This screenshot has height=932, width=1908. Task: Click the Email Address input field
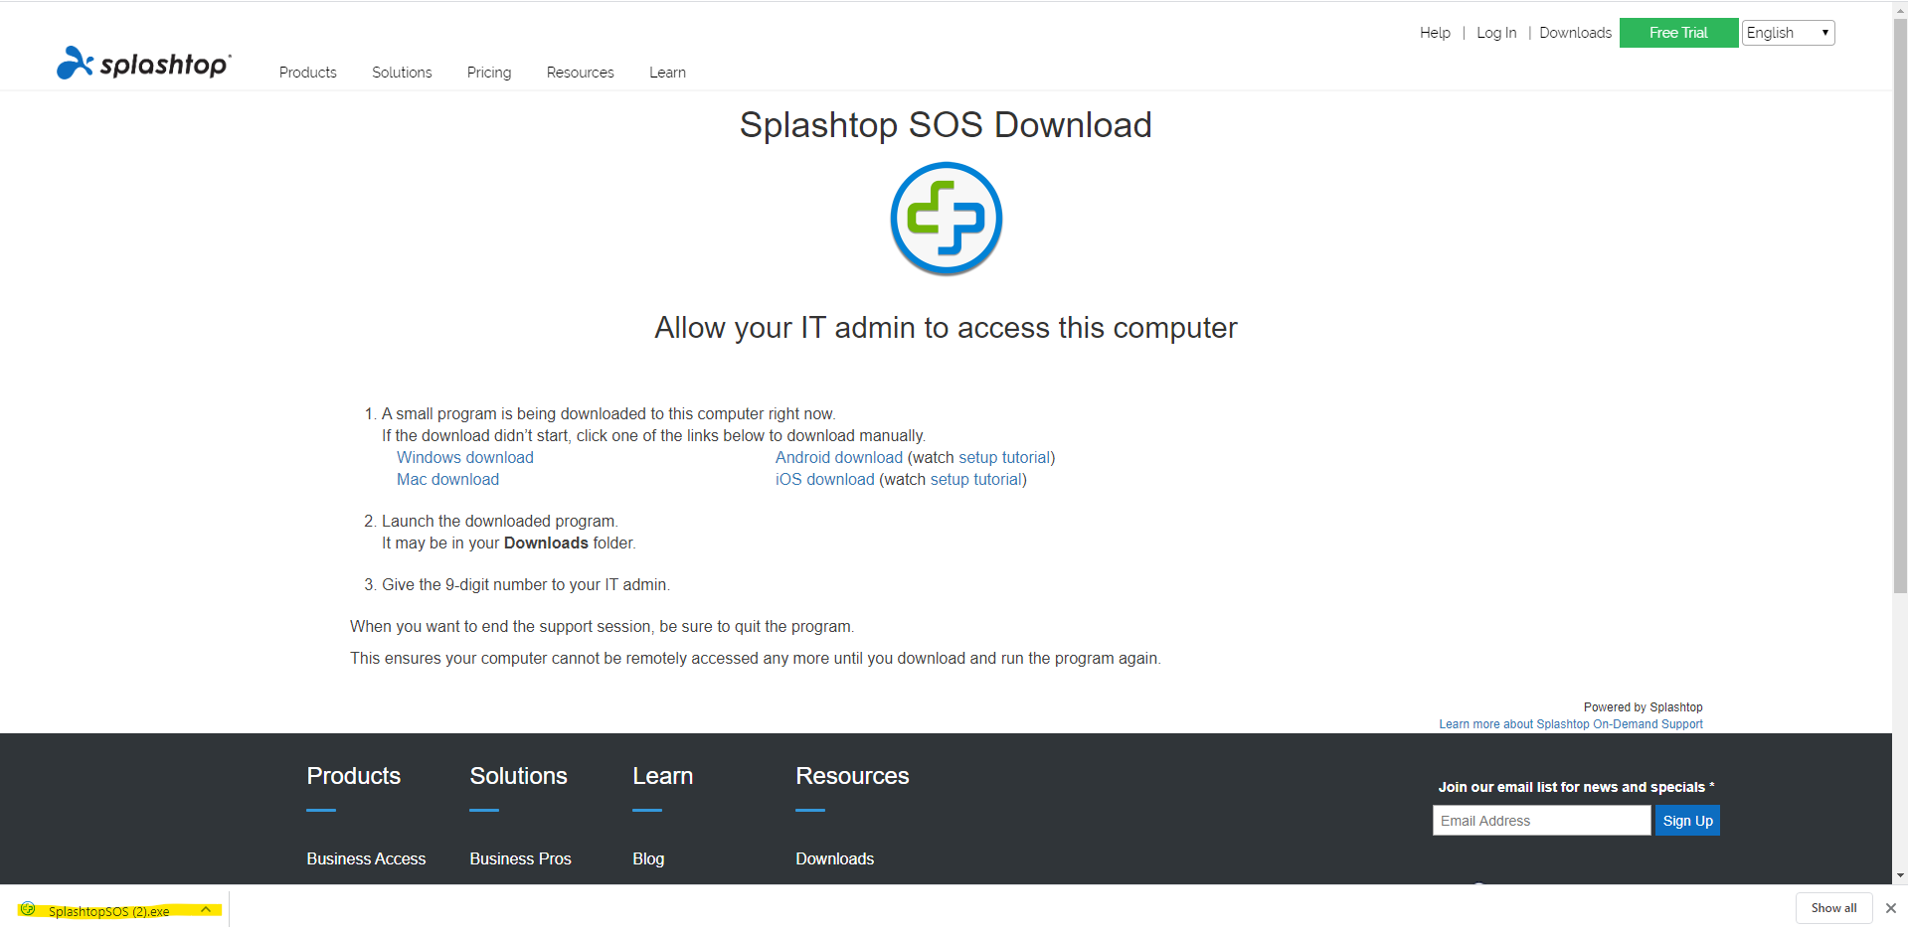click(x=1541, y=821)
